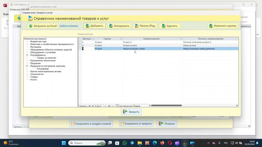This screenshot has height=147, width=262.
Task: Open Task View on the taskbar
Action: click(x=110, y=143)
